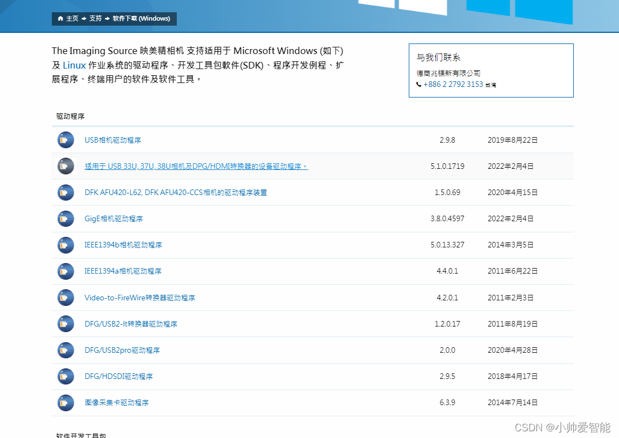
Task: Click version number 4.4.0.1
Action: (x=447, y=271)
